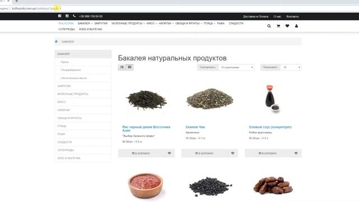The image size is (359, 202).
Task: Add Семена Чиа to cart (В корзину)
Action: [x=204, y=153]
